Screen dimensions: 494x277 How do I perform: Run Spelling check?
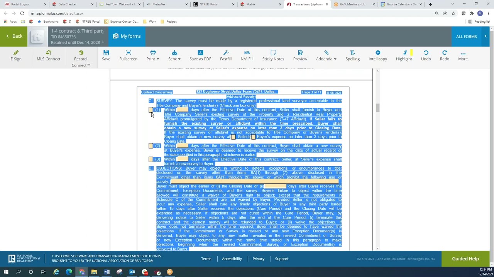(352, 55)
